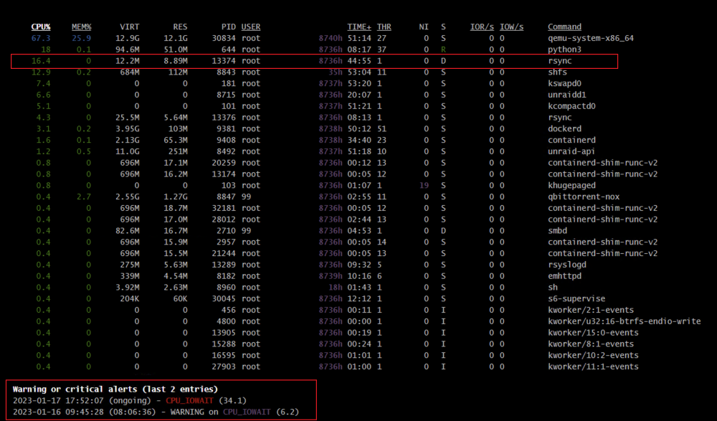Click the 18h value in sh row
This screenshot has height=421, width=717.
tap(335, 288)
